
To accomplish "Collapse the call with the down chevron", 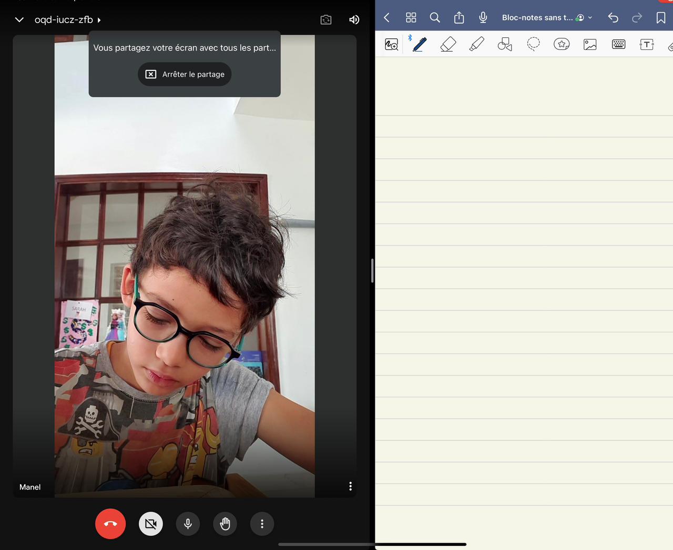I will 19,19.
